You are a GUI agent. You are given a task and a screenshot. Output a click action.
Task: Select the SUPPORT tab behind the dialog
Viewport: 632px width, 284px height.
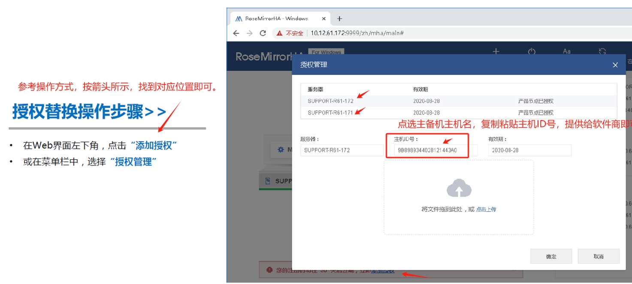tap(276, 181)
